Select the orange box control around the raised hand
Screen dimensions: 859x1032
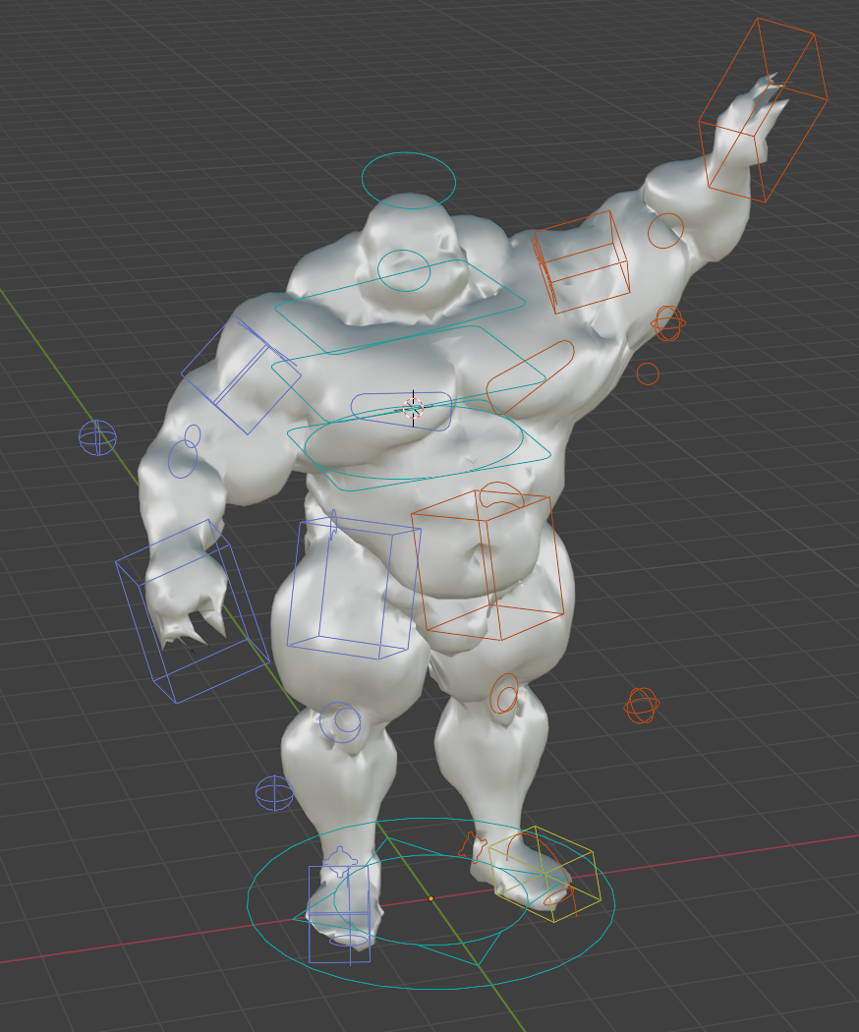763,110
